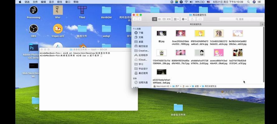Open the Apple menu

[20, 2]
